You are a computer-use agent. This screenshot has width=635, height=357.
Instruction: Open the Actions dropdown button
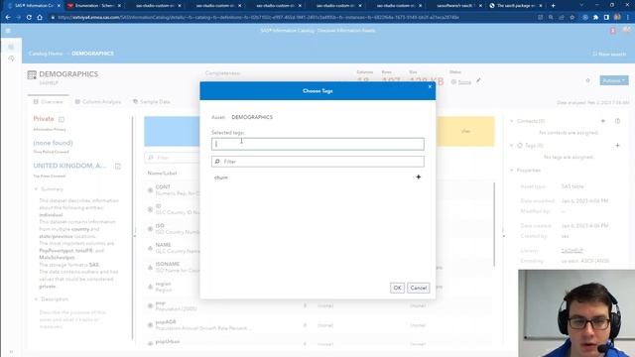pos(614,80)
